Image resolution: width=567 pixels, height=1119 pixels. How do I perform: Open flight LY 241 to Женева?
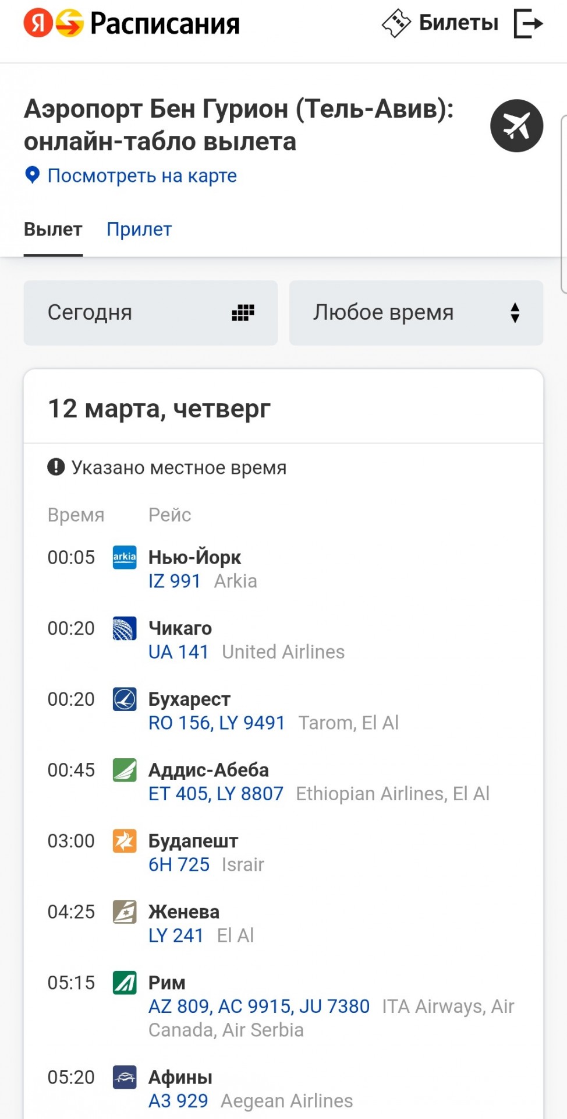(x=176, y=935)
